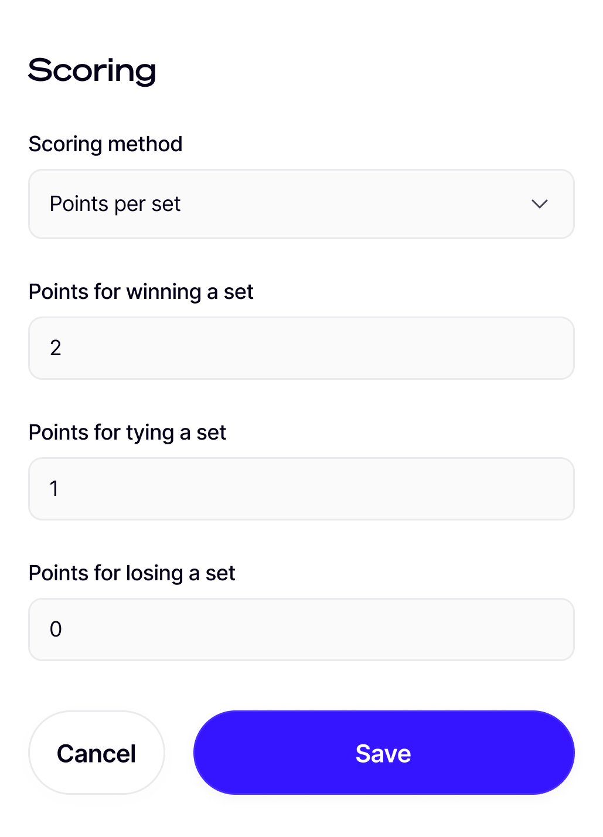Save the scoring settings
603x837 pixels.
click(x=384, y=753)
